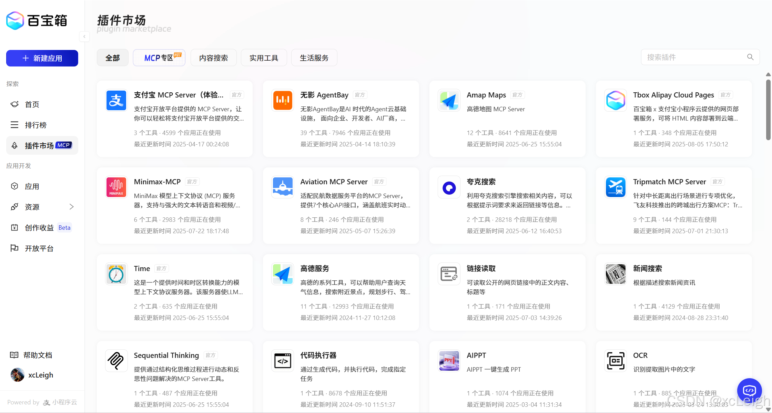Open 首页 in the sidebar
This screenshot has width=772, height=413.
click(42, 104)
